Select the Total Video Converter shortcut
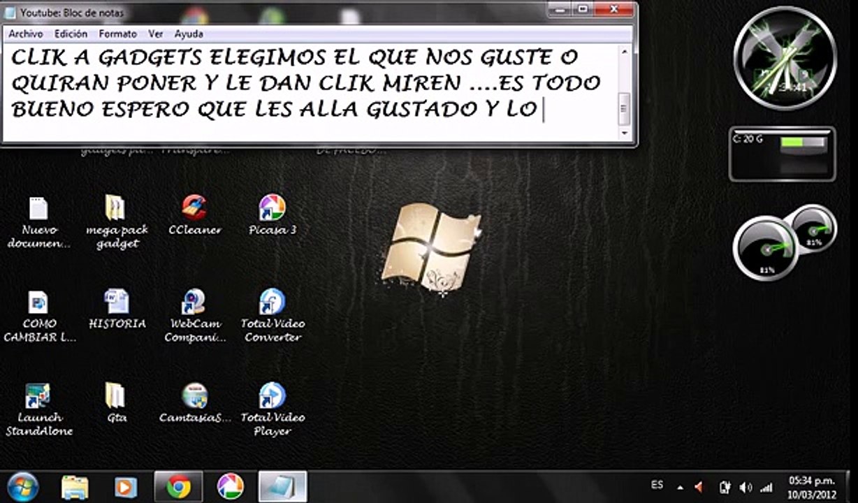The image size is (858, 503). 272,316
